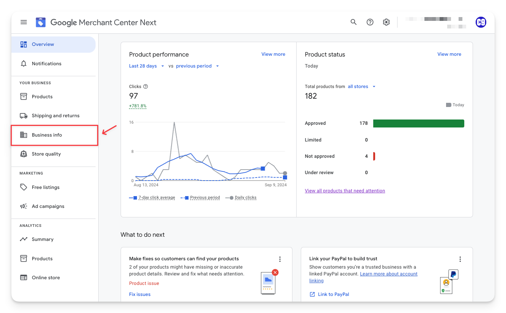Screen dimensions: 506x313
Task: Open the hamburger main menu
Action: point(24,22)
